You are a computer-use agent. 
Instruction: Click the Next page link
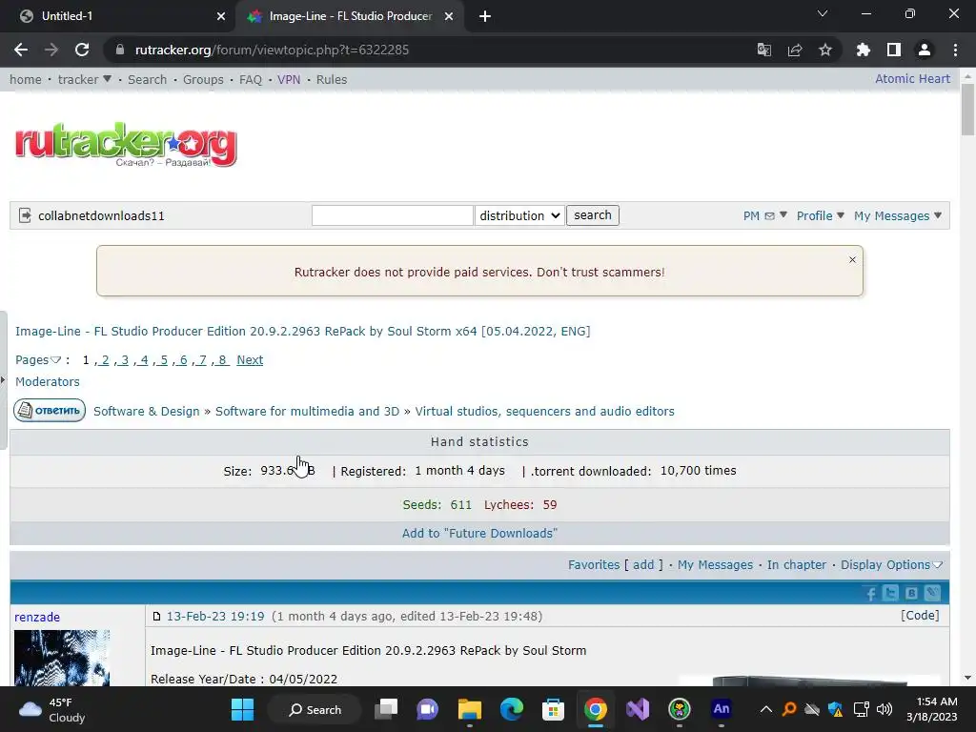click(250, 359)
